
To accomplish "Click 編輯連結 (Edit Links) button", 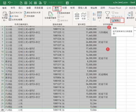I will click(x=63, y=20).
